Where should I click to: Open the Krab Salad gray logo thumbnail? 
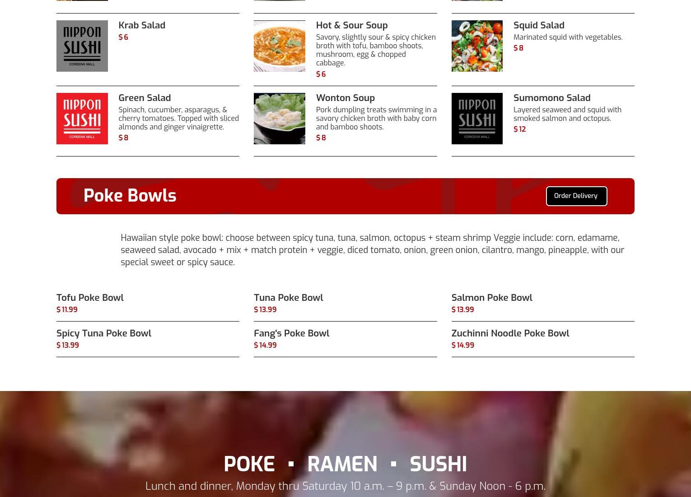coord(82,46)
